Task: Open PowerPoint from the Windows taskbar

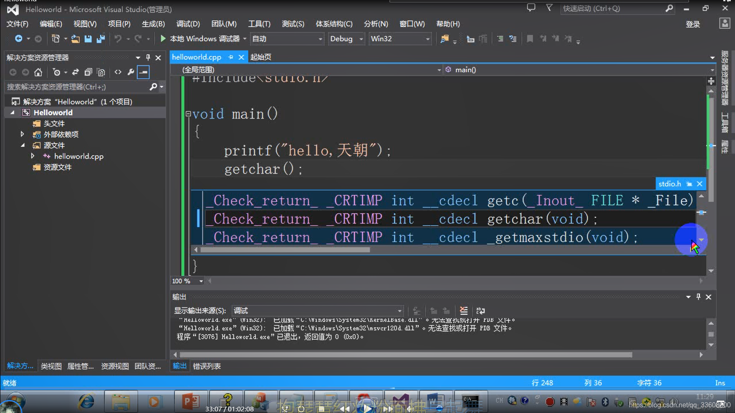Action: (190, 402)
